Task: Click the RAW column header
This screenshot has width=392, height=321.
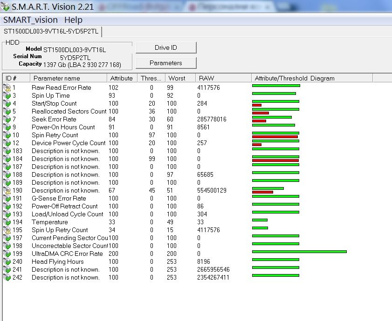Action: point(223,78)
